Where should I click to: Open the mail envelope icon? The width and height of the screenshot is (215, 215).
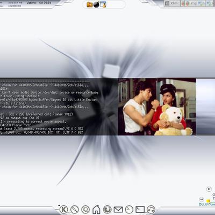click(x=118, y=209)
